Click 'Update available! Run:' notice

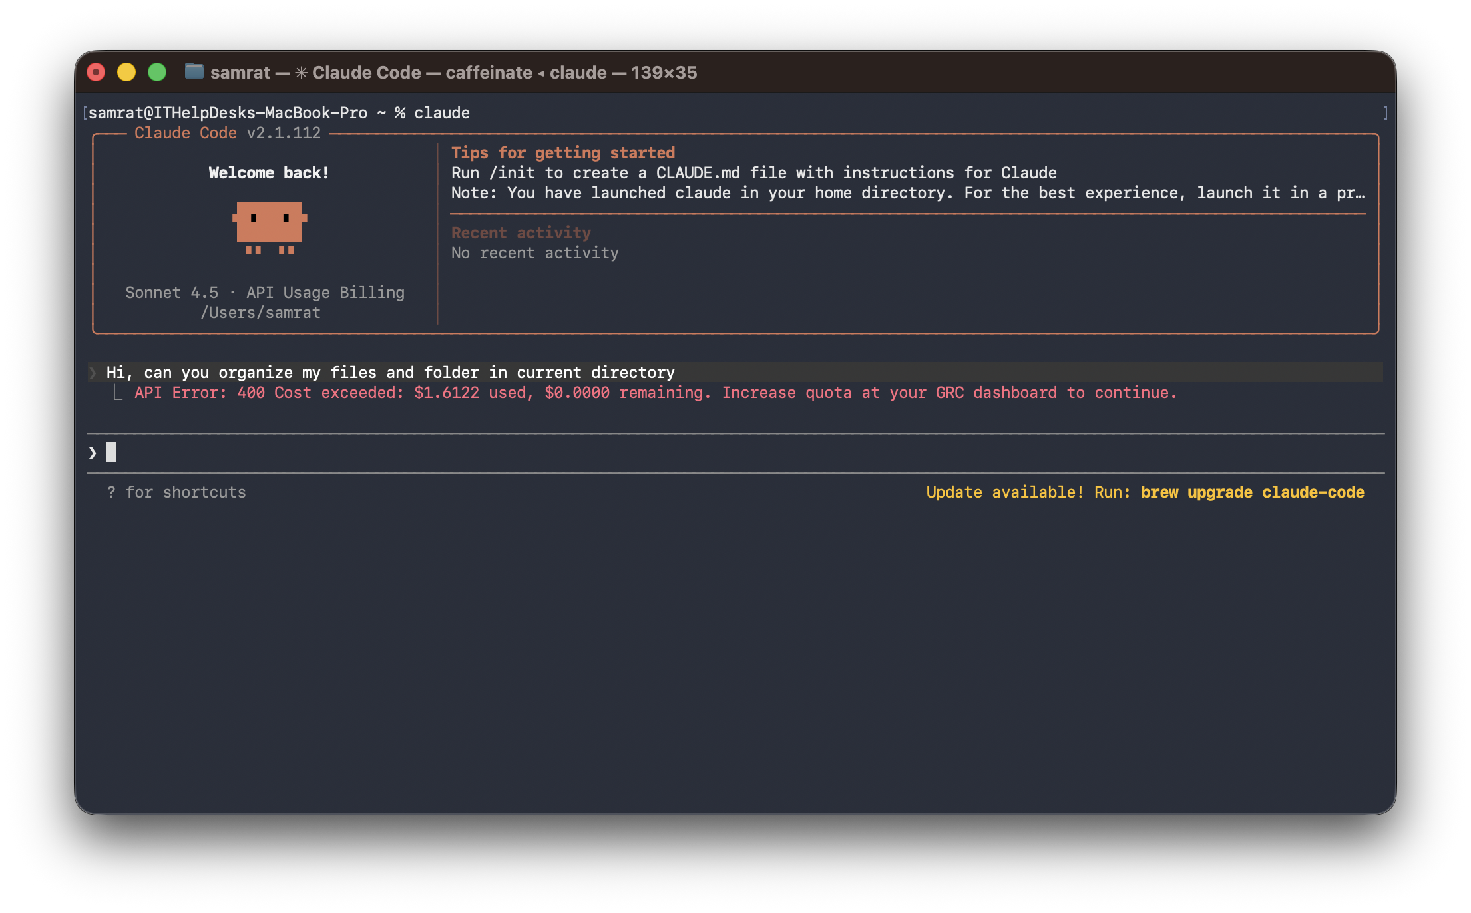[x=1028, y=492]
